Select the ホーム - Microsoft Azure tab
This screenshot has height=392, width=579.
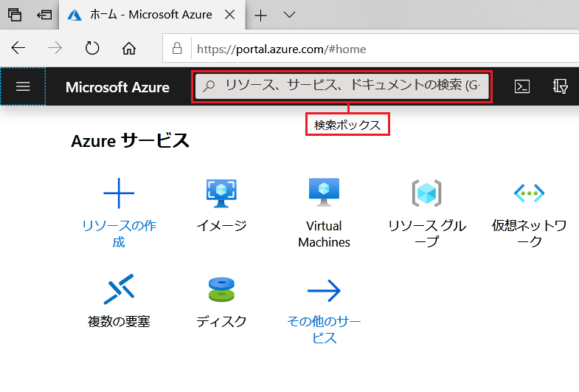coord(151,15)
